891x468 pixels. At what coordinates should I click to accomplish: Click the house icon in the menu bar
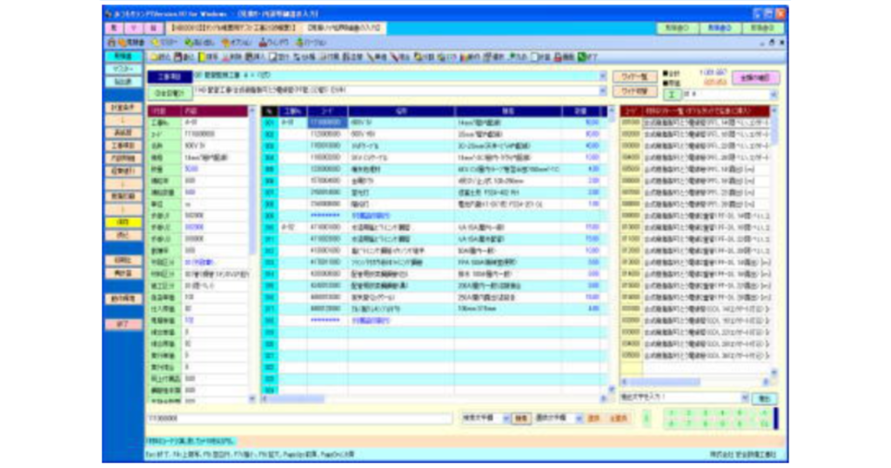click(x=111, y=42)
